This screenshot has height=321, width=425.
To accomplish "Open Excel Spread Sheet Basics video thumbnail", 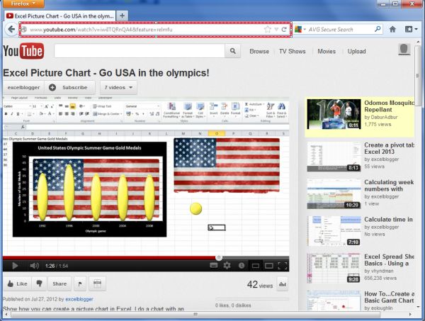I will 334,269.
